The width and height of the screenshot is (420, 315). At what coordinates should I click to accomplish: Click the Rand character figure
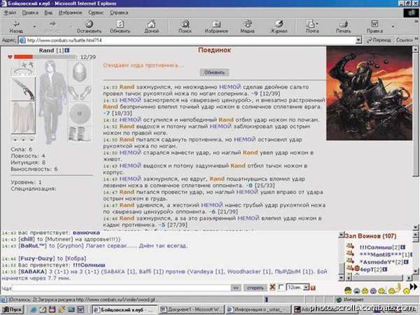[x=52, y=102]
